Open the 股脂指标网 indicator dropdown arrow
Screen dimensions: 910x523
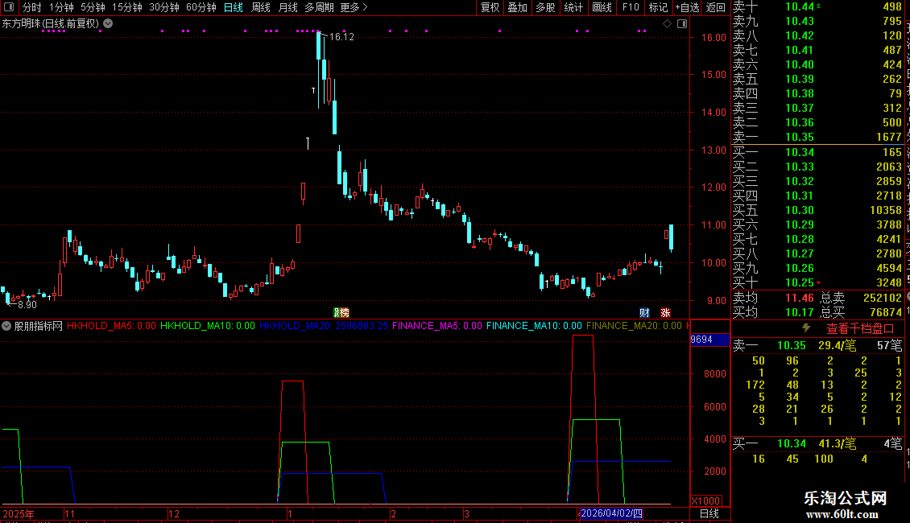[6, 326]
